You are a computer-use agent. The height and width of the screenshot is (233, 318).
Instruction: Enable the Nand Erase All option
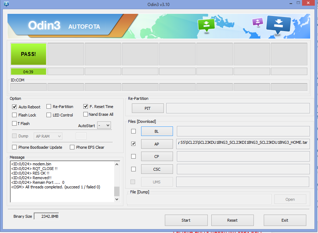coord(85,114)
